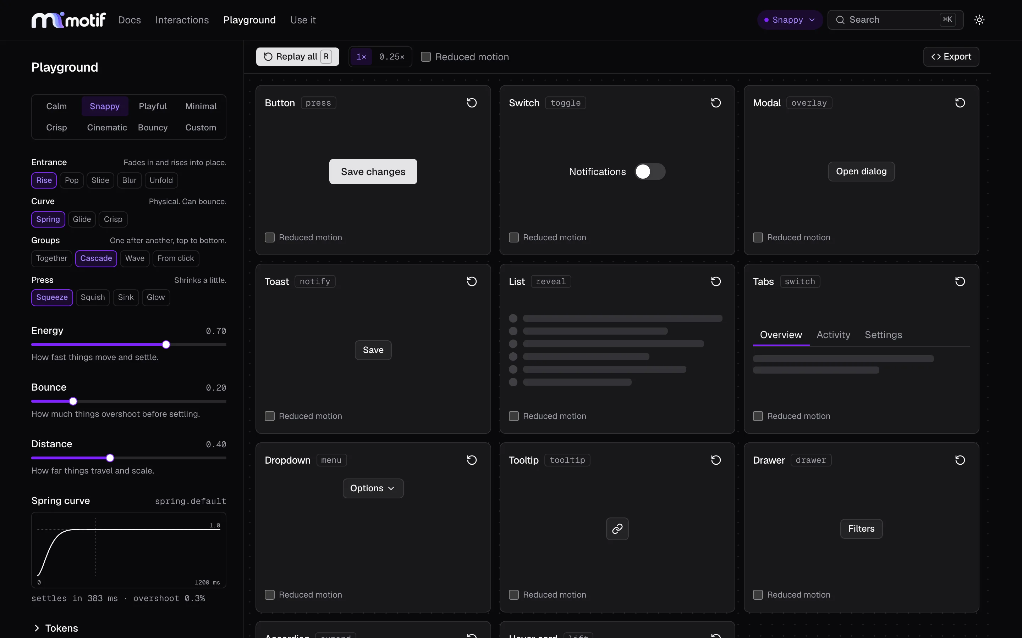
Task: Toggle the Notifications switch
Action: point(650,172)
